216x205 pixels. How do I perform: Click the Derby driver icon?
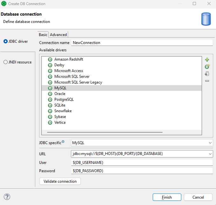tap(50, 65)
